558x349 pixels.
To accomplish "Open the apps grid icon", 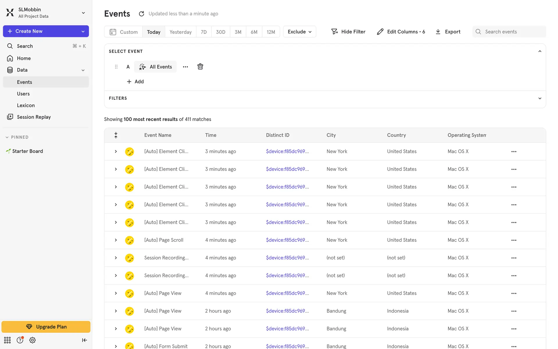I will 7,340.
